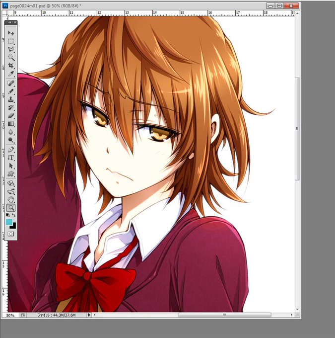Toggle Quick Mask mode
Viewport: 335px width, 338px height.
[x=11, y=234]
